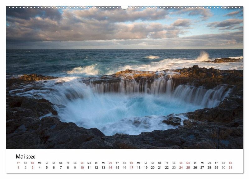Screen dimensions: 249x179
Task: Select day 27 in the calendar
Action: tap(202, 168)
